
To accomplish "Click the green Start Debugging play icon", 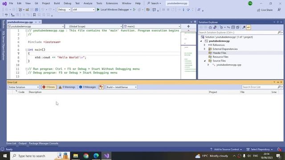I will 98,10.
